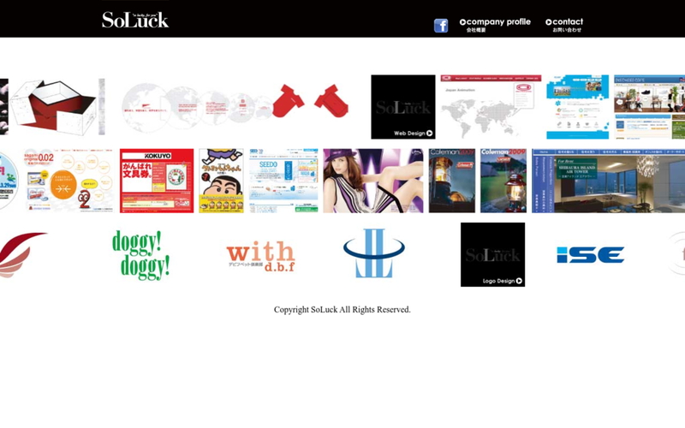Image resolution: width=685 pixels, height=428 pixels.
Task: Open the blue puzzle-style website thumbnail
Action: click(577, 107)
